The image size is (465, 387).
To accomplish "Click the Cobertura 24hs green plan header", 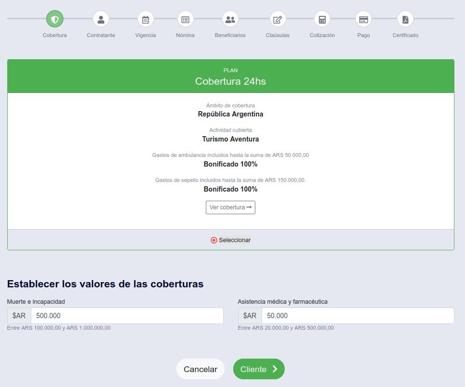I will [230, 76].
